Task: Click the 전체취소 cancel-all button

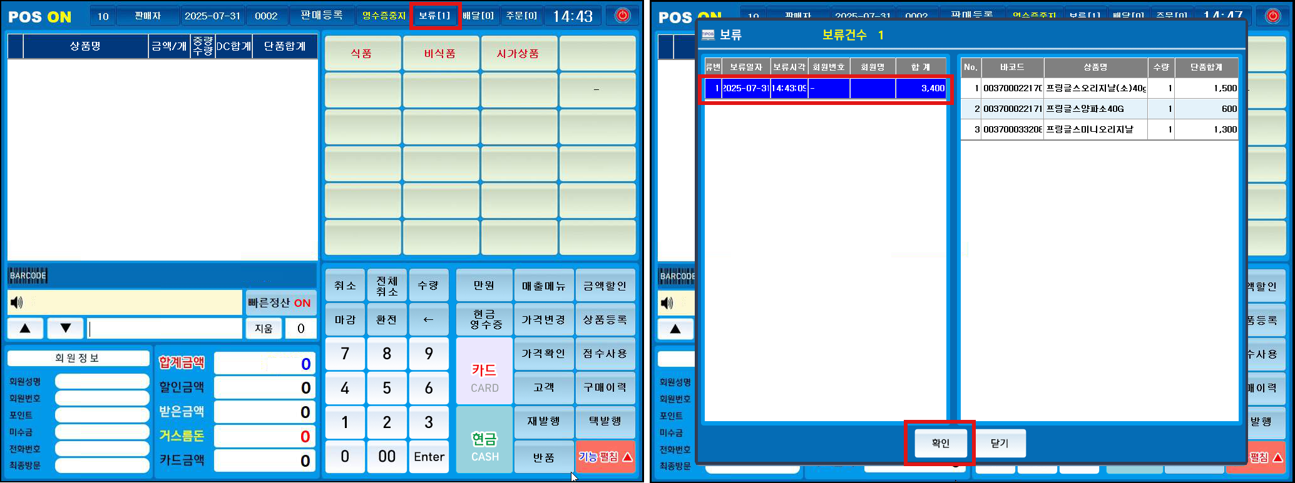Action: click(x=387, y=286)
